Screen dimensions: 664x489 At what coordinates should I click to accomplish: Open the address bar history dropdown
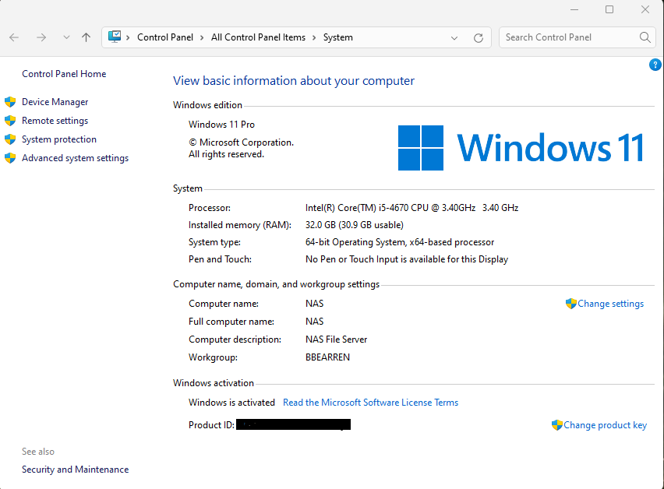454,38
